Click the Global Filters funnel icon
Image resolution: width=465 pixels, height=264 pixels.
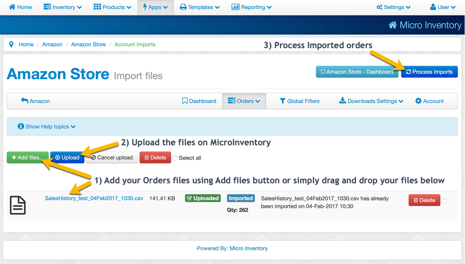coord(283,101)
